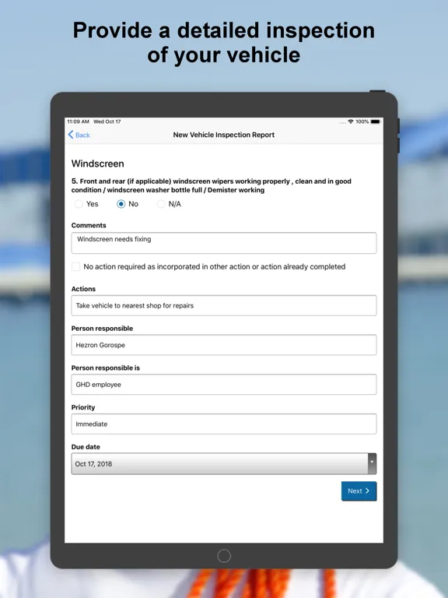The width and height of the screenshot is (448, 598).
Task: Click the Actions field
Action: tap(224, 305)
